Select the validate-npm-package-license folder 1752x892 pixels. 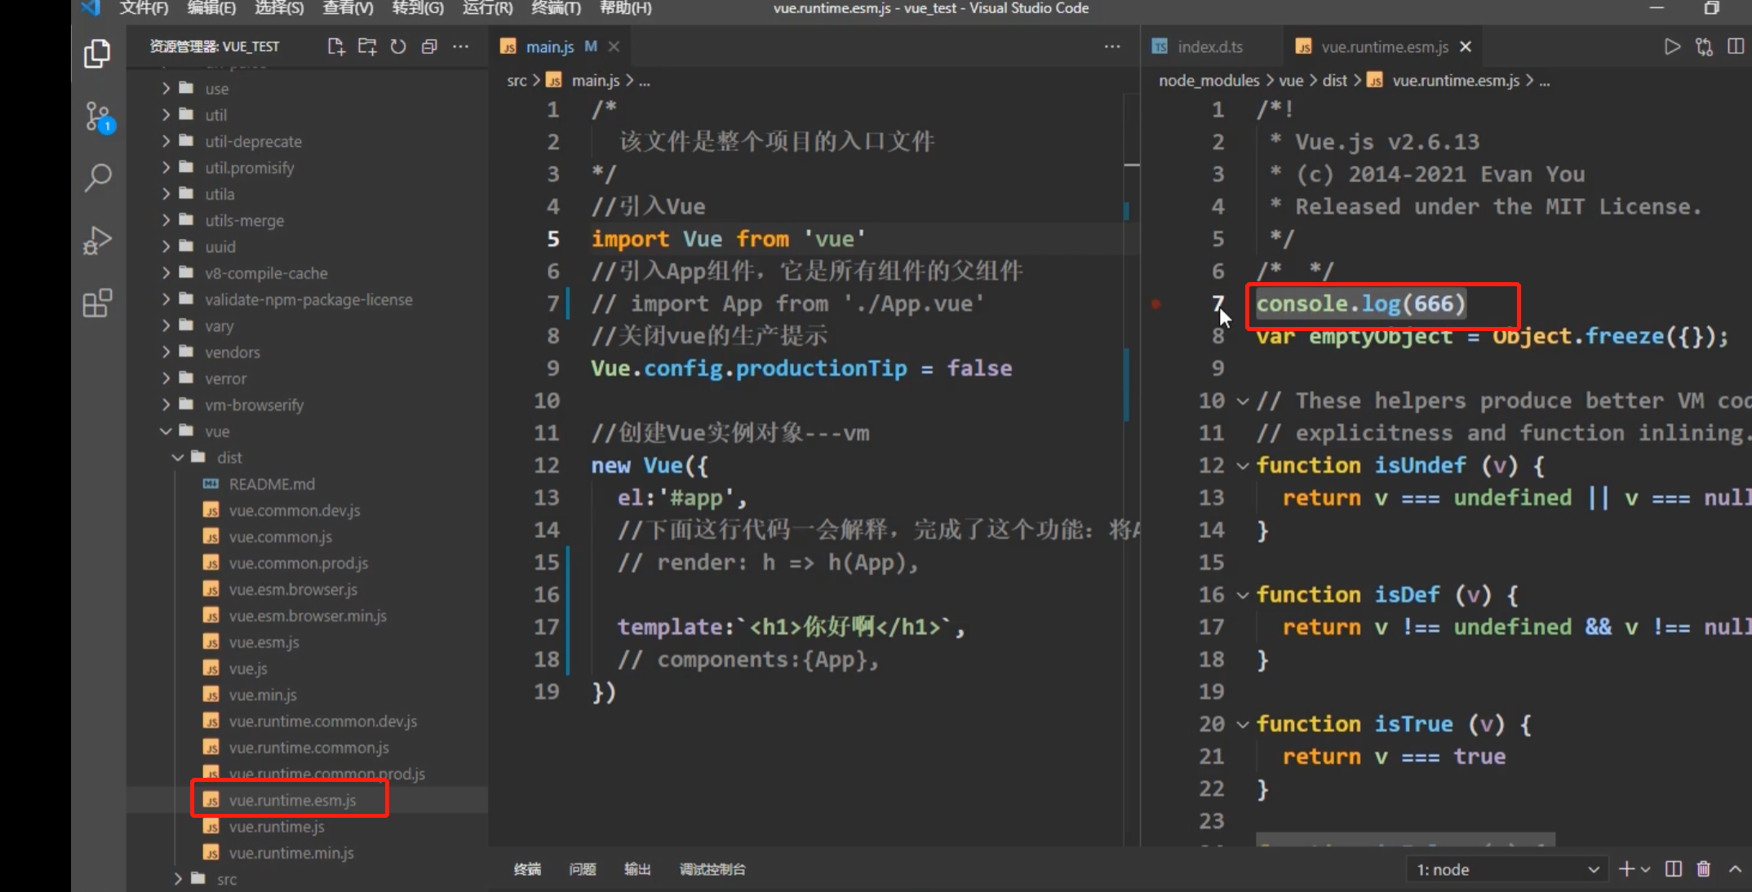click(x=307, y=299)
